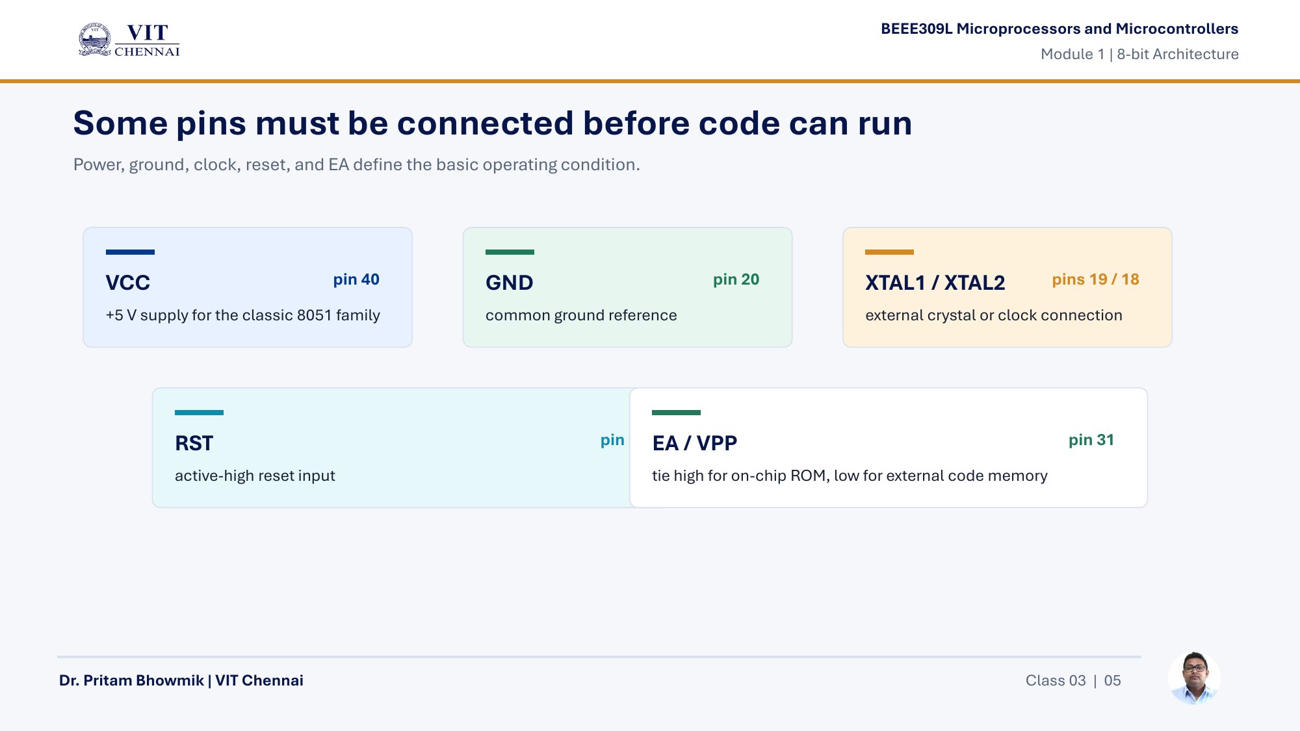The width and height of the screenshot is (1300, 731).
Task: Click the XTAL1 / XTAL2 card title
Action: tap(935, 283)
